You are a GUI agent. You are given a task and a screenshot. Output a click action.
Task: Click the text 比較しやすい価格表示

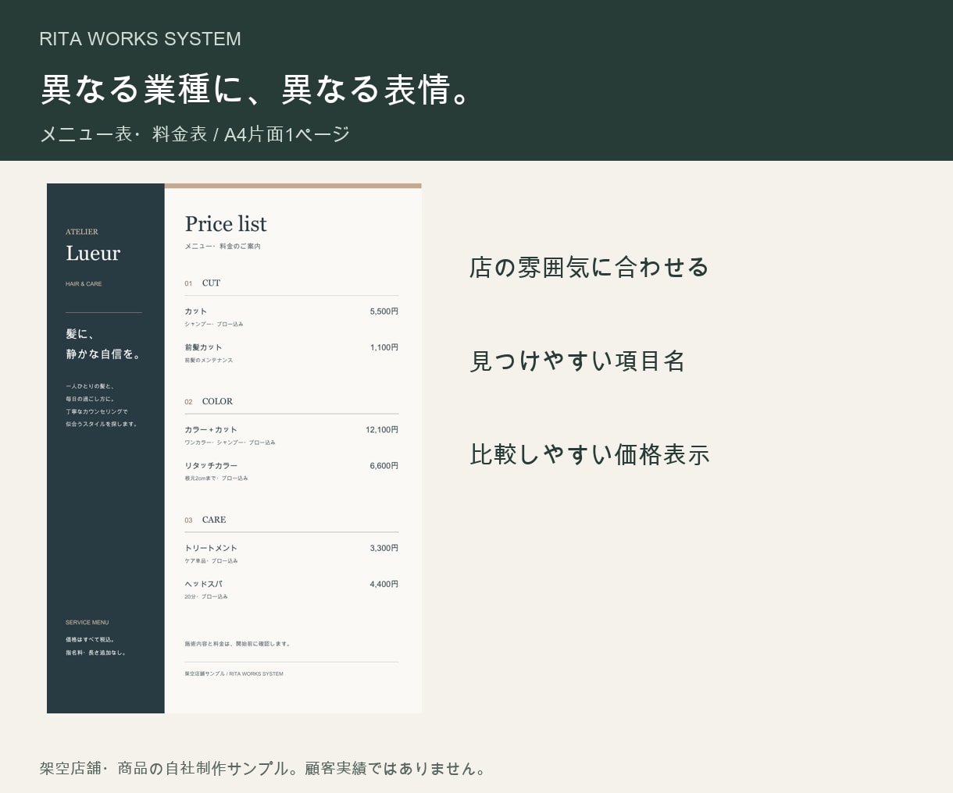[589, 454]
